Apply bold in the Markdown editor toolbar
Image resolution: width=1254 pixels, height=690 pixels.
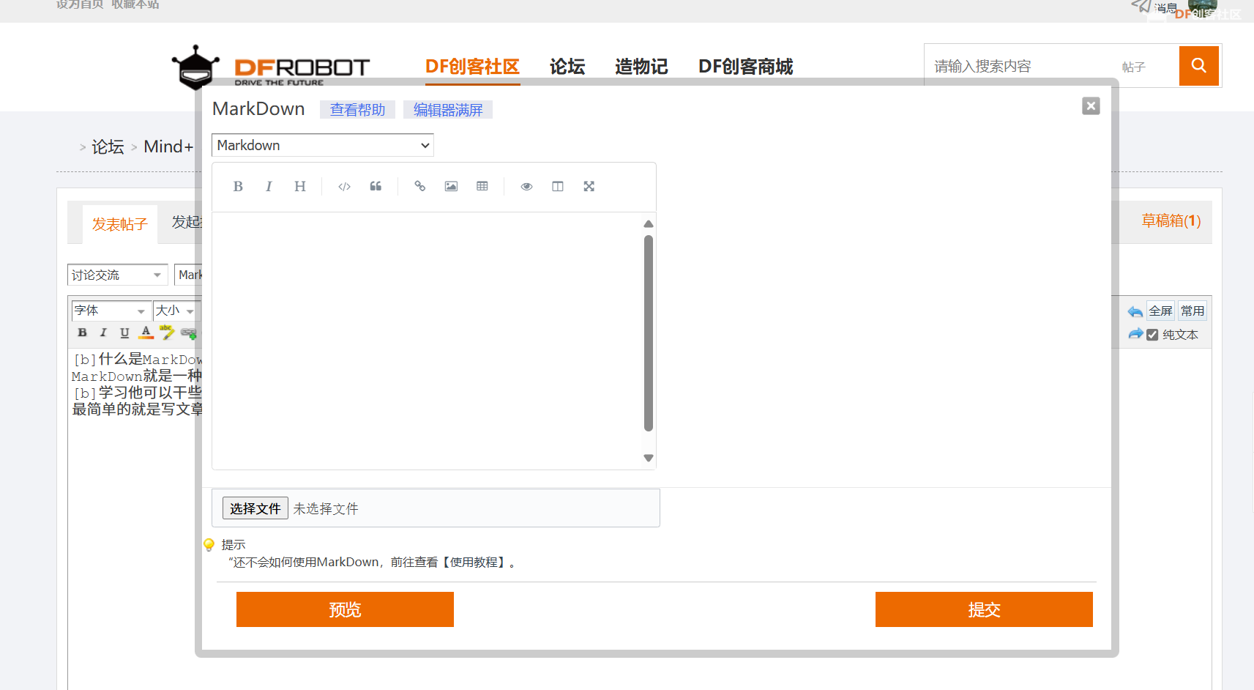tap(238, 187)
